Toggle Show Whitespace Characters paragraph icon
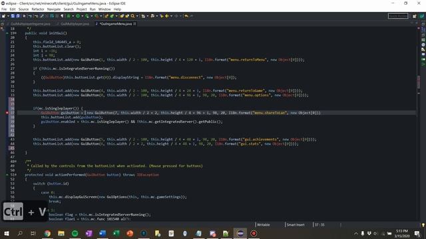This screenshot has width=426, height=239. [x=62, y=16]
